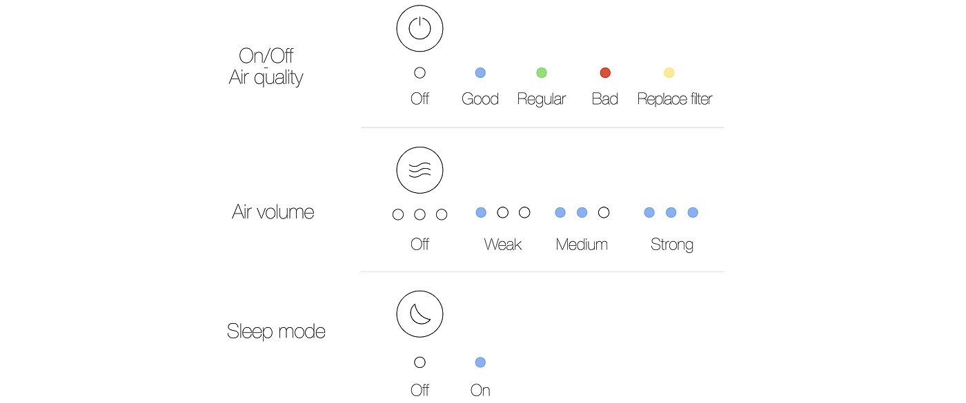Select the sleep mode Off empty circle

click(420, 362)
